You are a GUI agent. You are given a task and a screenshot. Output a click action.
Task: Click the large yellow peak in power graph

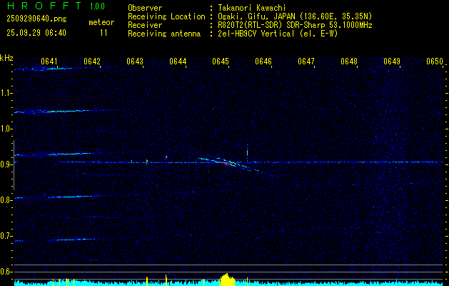coord(227,280)
